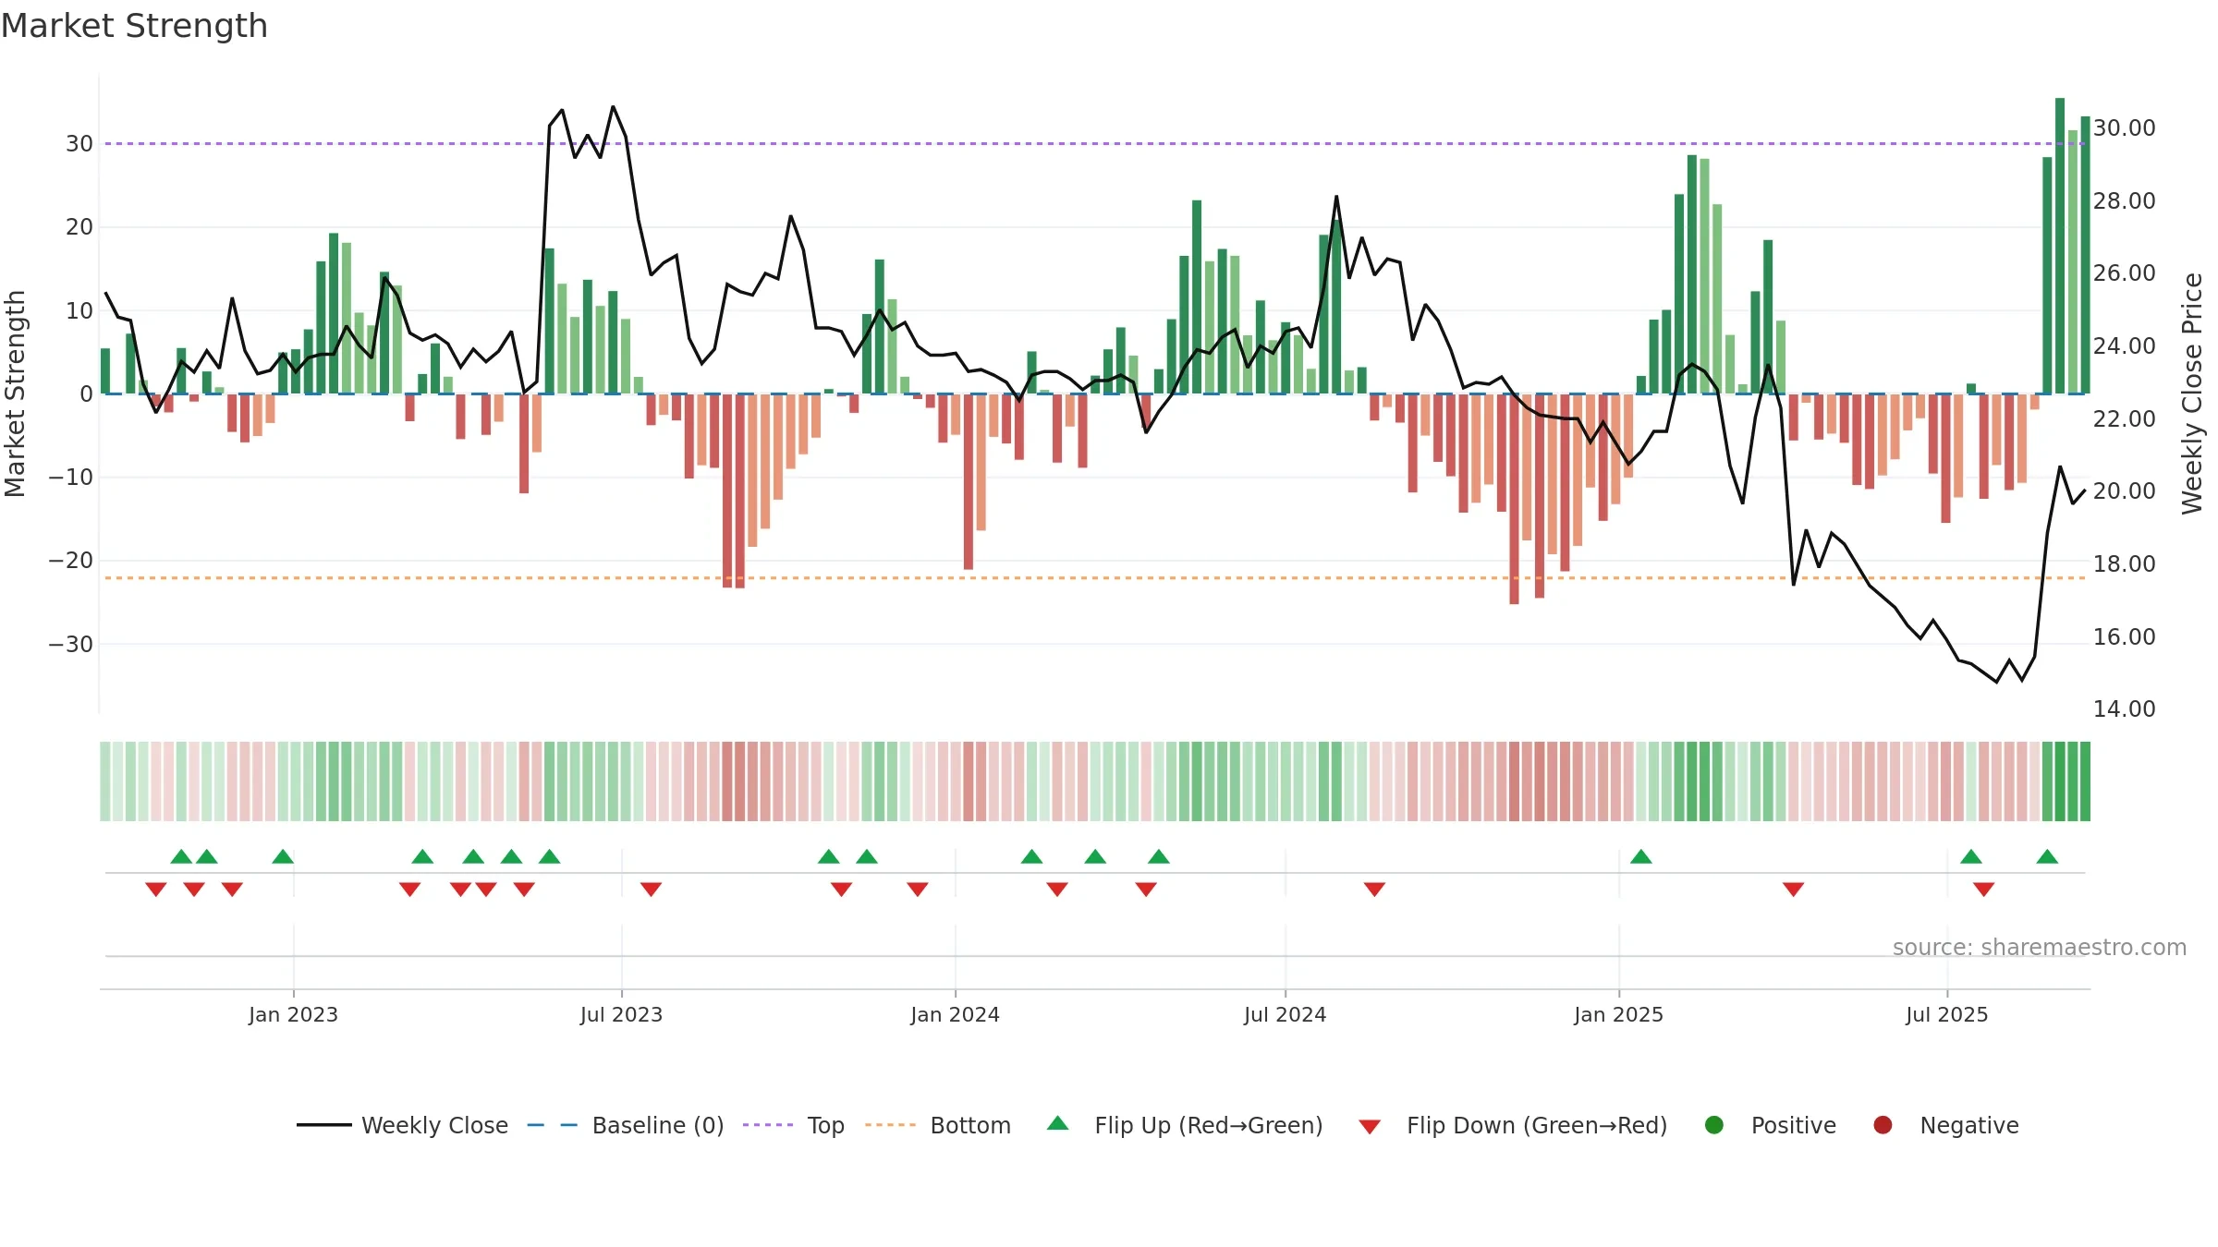2218x1247 pixels.
Task: Toggle the Negative legend entry
Action: [1945, 1125]
